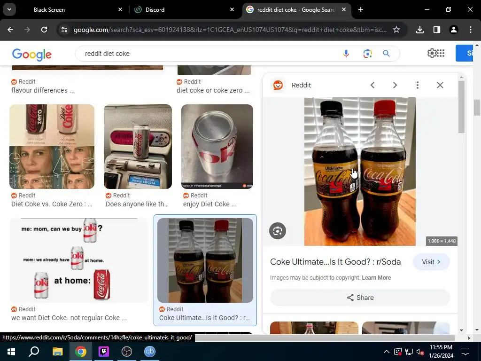Click 'flavour differences ...' result title
Image resolution: width=481 pixels, height=361 pixels.
click(x=43, y=90)
